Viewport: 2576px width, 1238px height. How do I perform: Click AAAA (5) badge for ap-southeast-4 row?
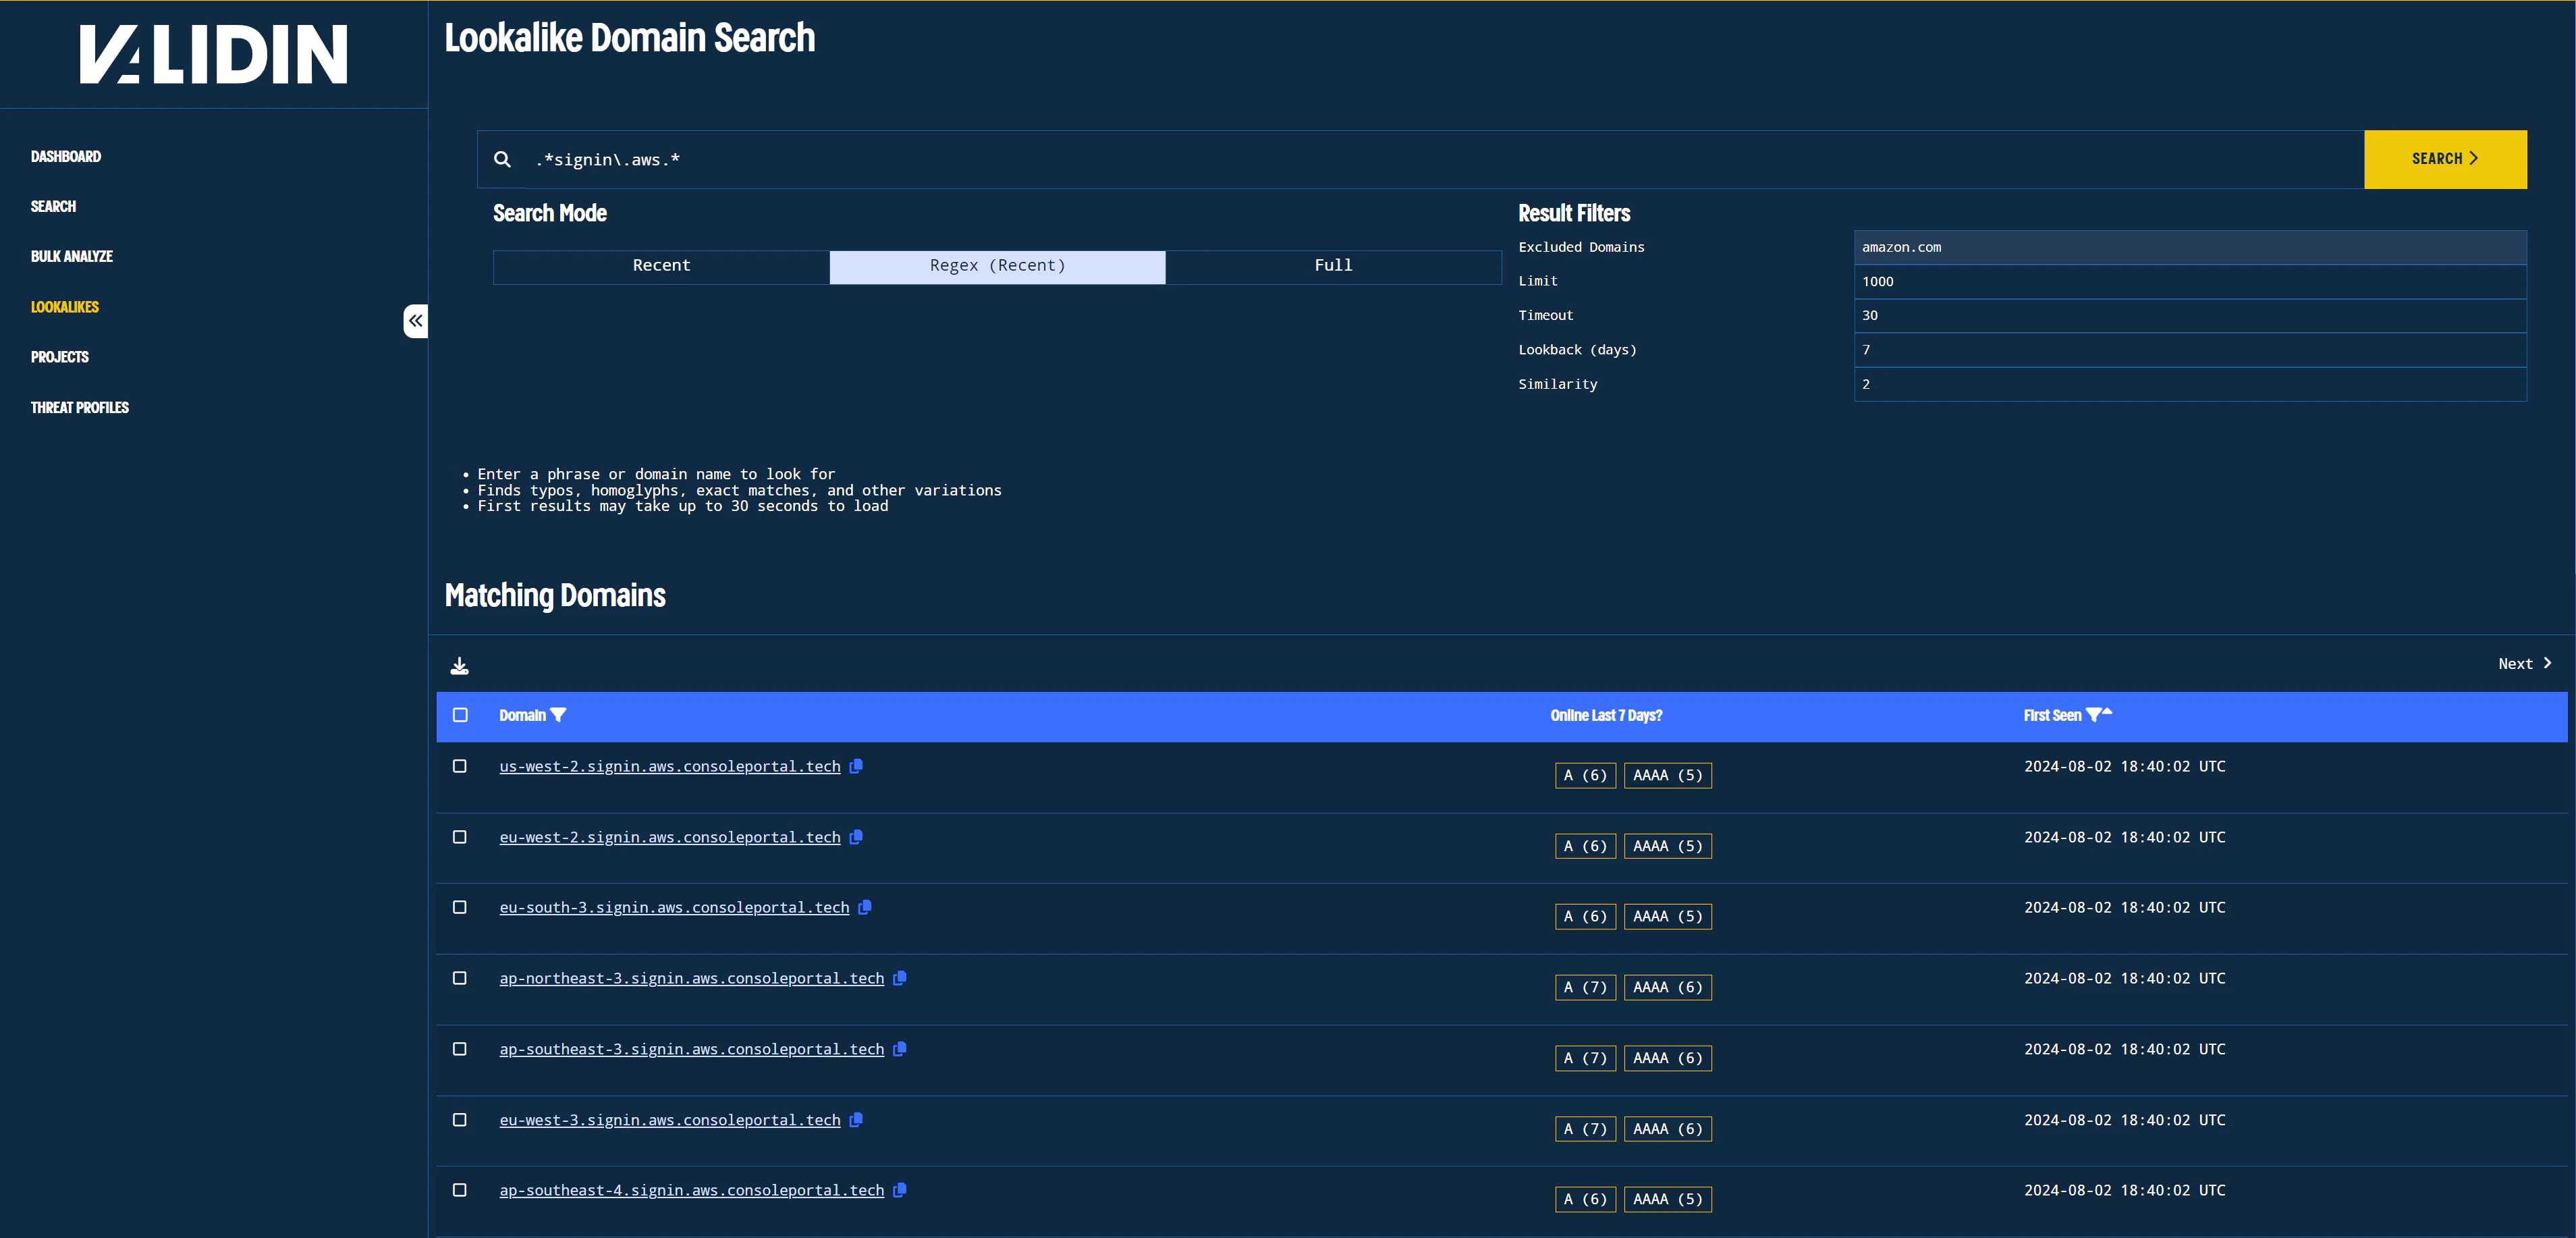coord(1667,1200)
